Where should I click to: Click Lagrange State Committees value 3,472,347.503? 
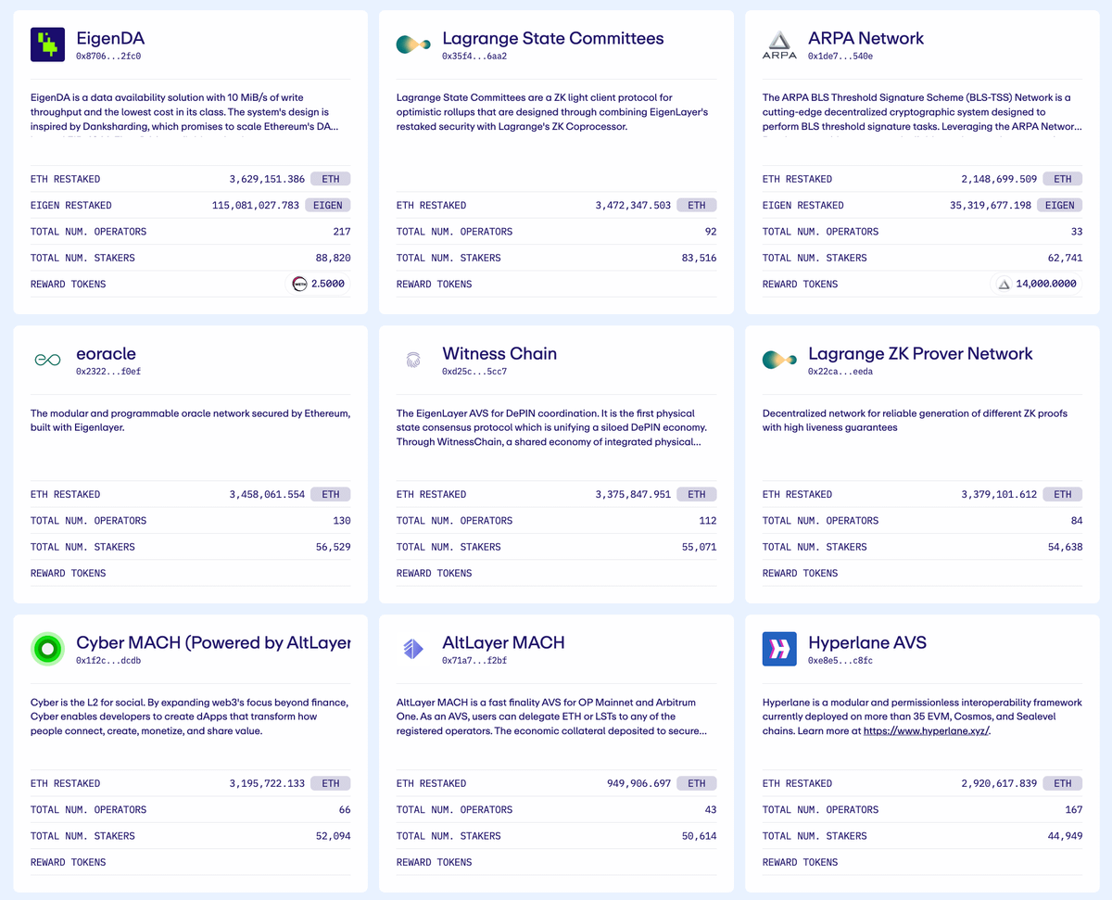(x=633, y=206)
